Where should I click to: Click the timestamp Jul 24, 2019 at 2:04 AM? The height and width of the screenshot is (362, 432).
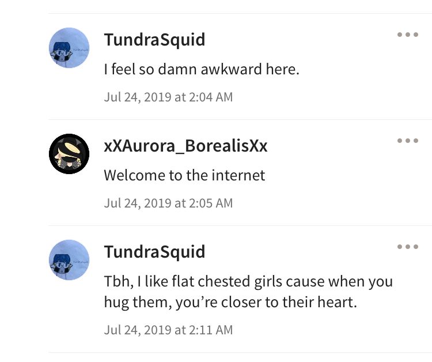click(x=168, y=97)
